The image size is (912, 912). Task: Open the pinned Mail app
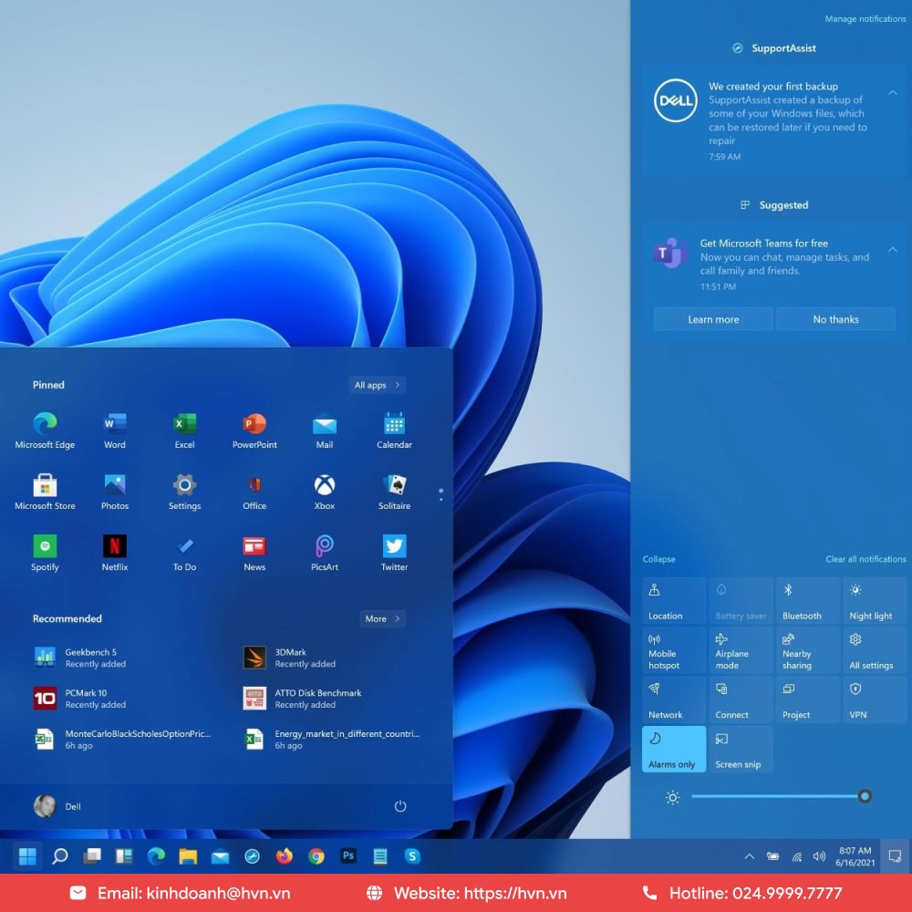pos(324,430)
